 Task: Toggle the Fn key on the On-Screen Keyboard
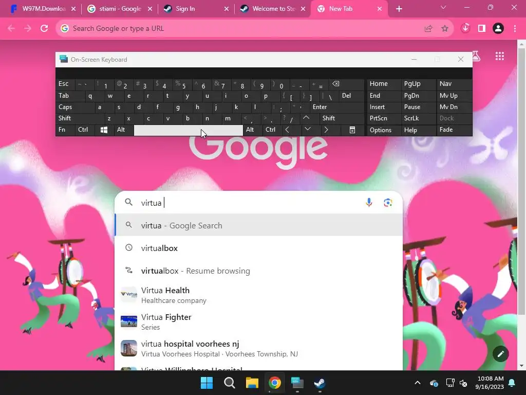(65, 130)
